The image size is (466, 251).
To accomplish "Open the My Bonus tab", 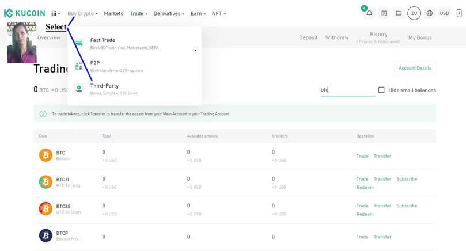I will click(x=420, y=37).
